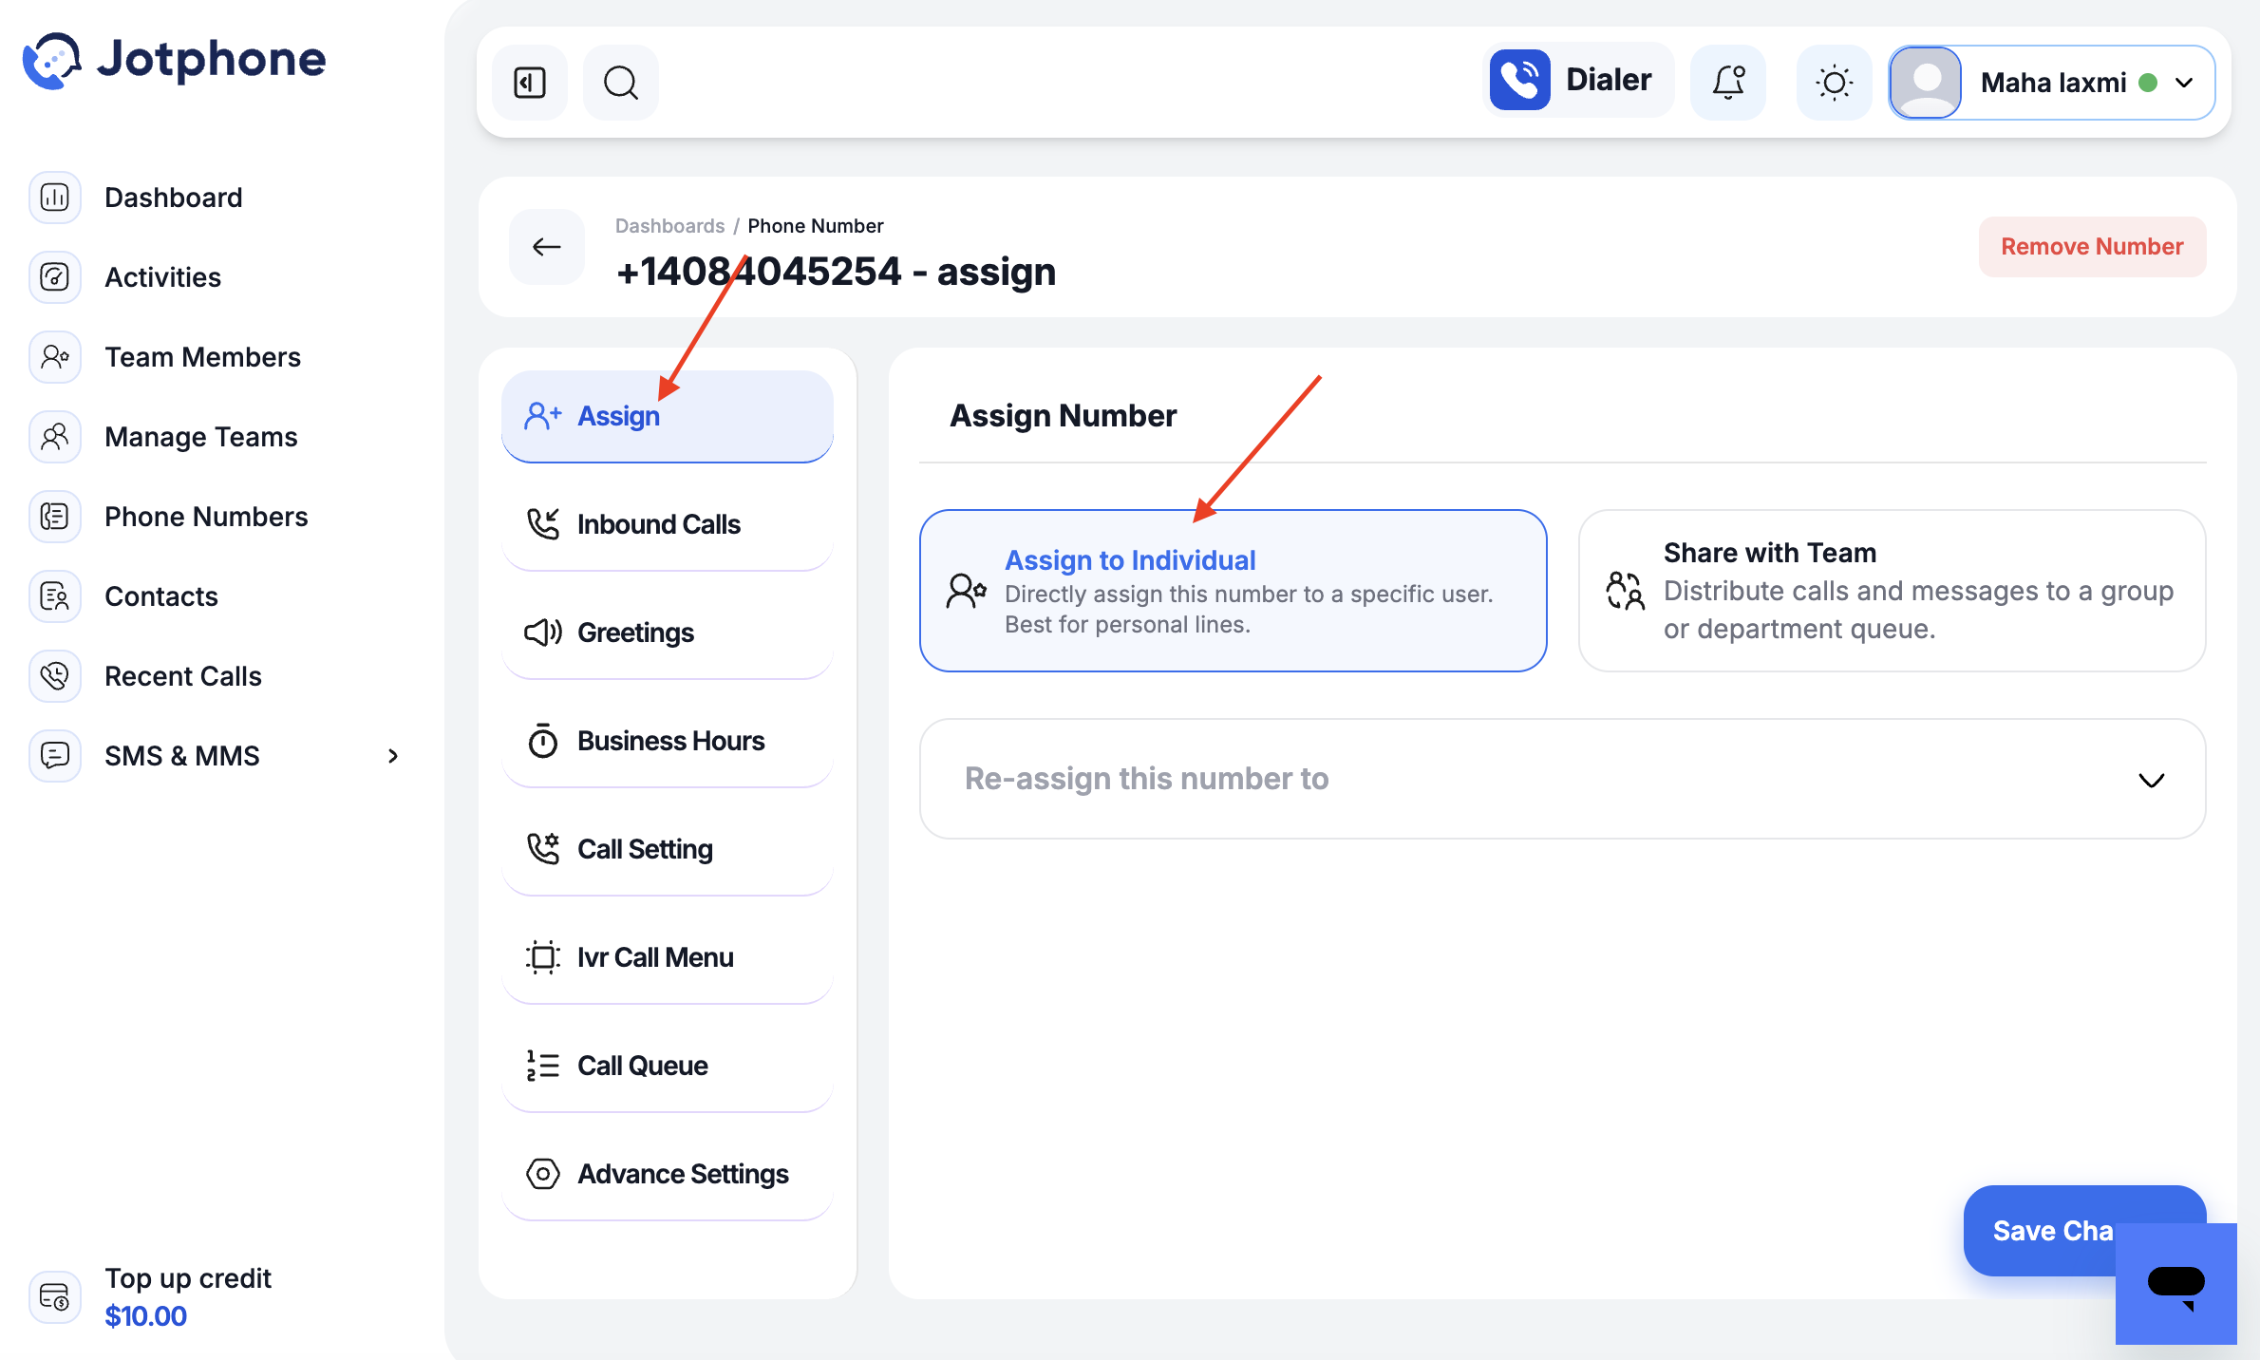Go to Manage Teams in the sidebar

(201, 437)
